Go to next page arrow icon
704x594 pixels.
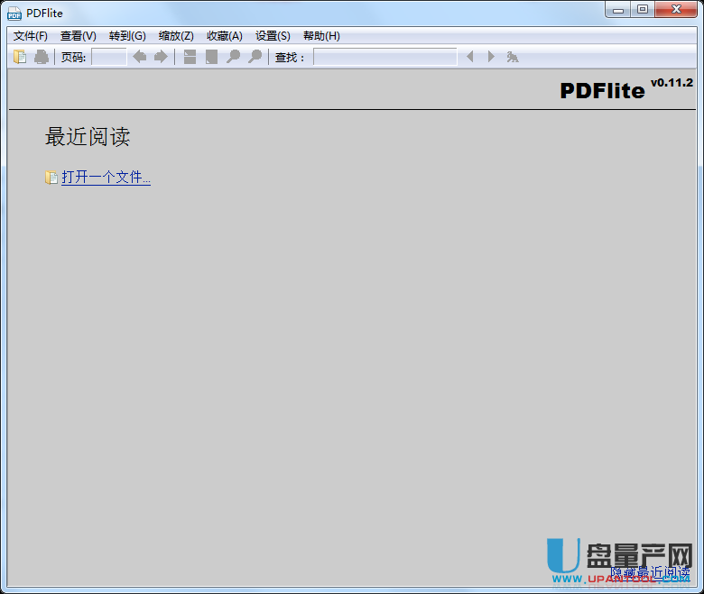(161, 57)
